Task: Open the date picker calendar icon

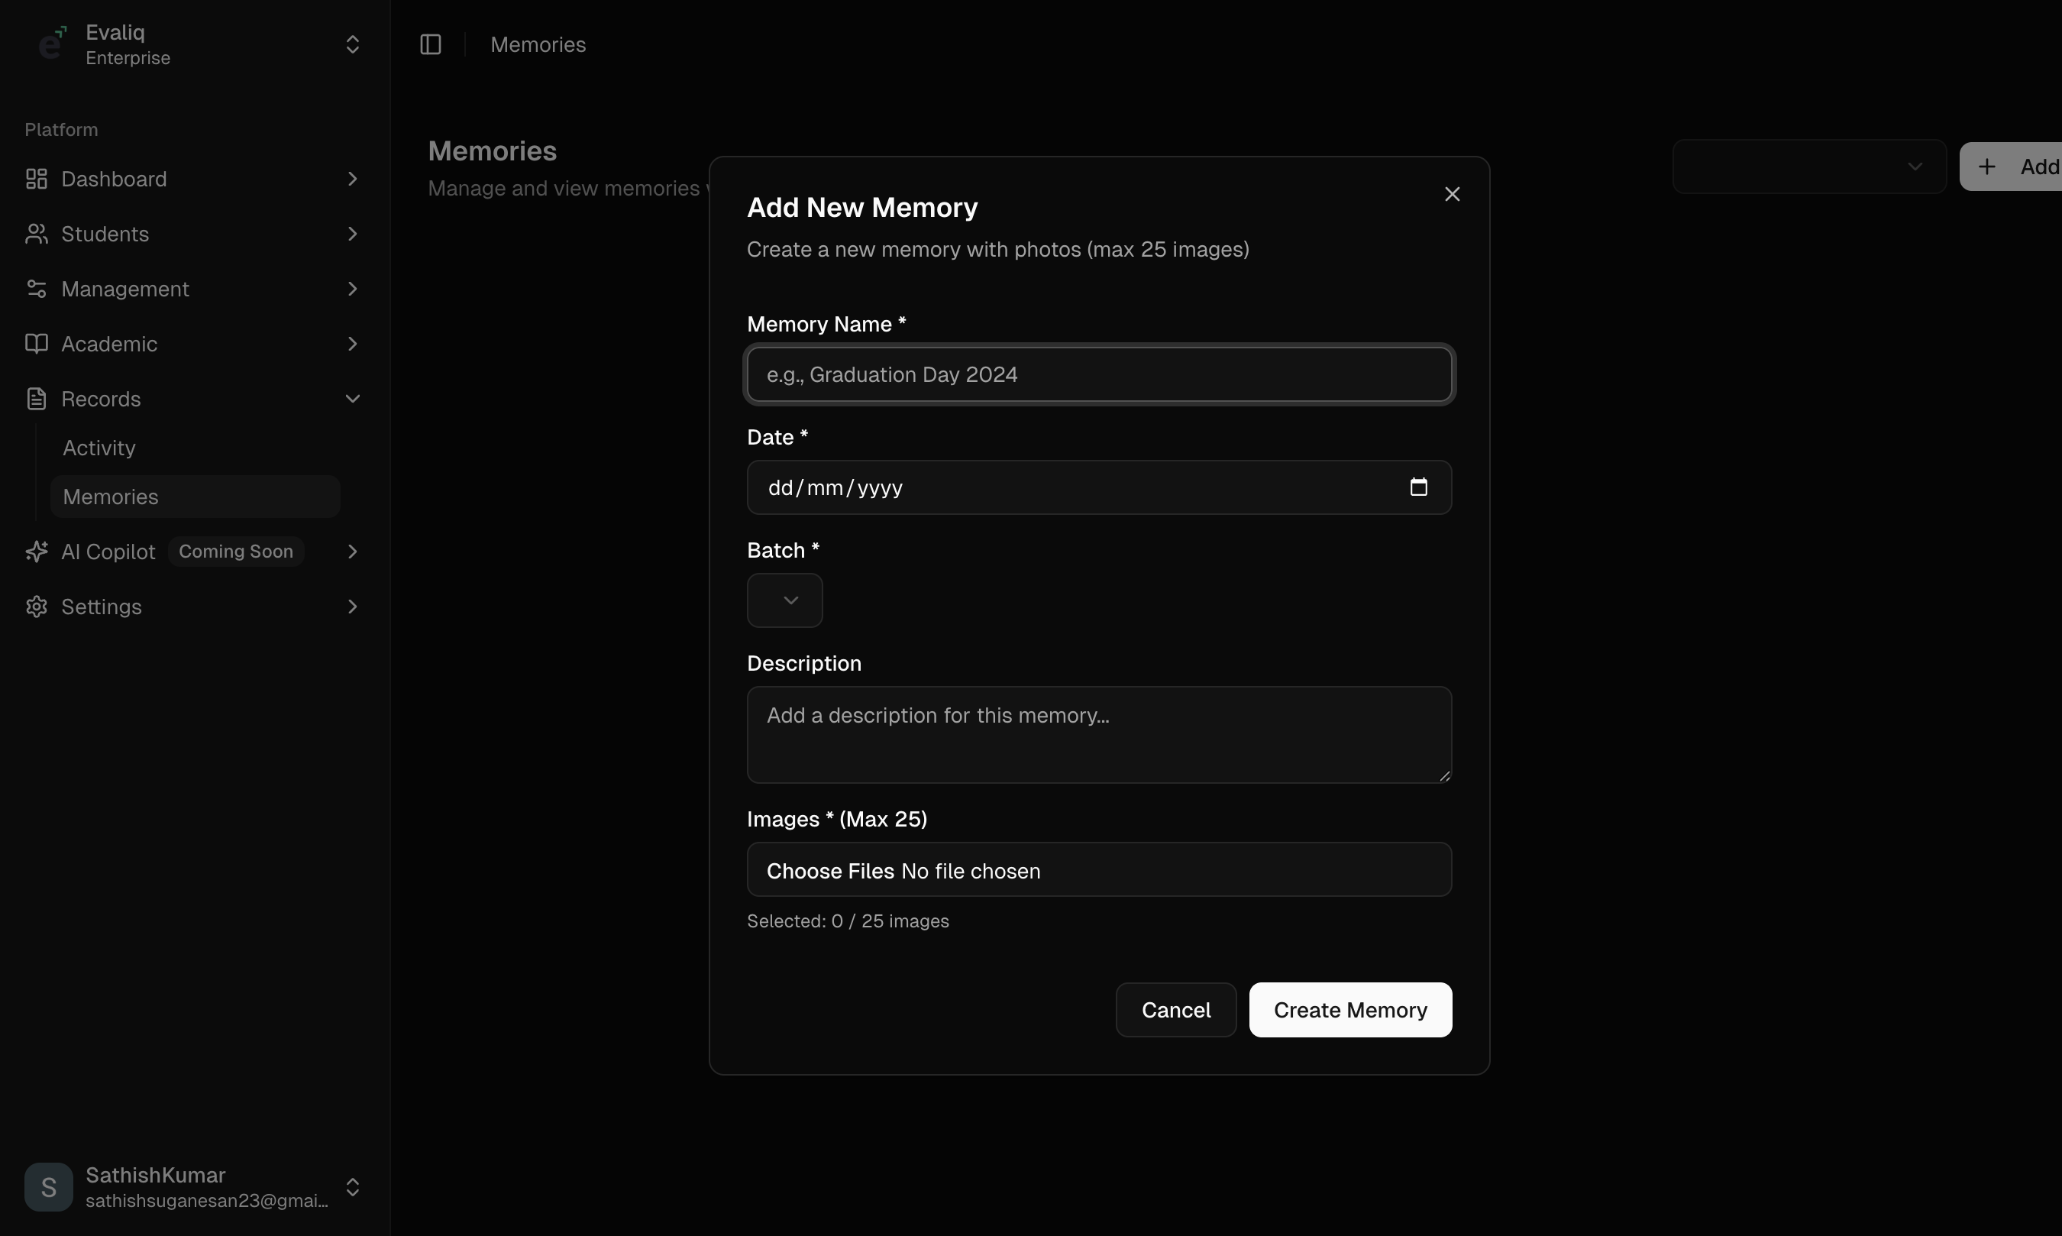Action: [x=1418, y=487]
